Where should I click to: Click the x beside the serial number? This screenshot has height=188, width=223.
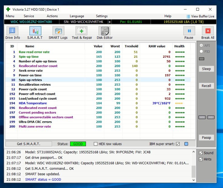coord(110,22)
